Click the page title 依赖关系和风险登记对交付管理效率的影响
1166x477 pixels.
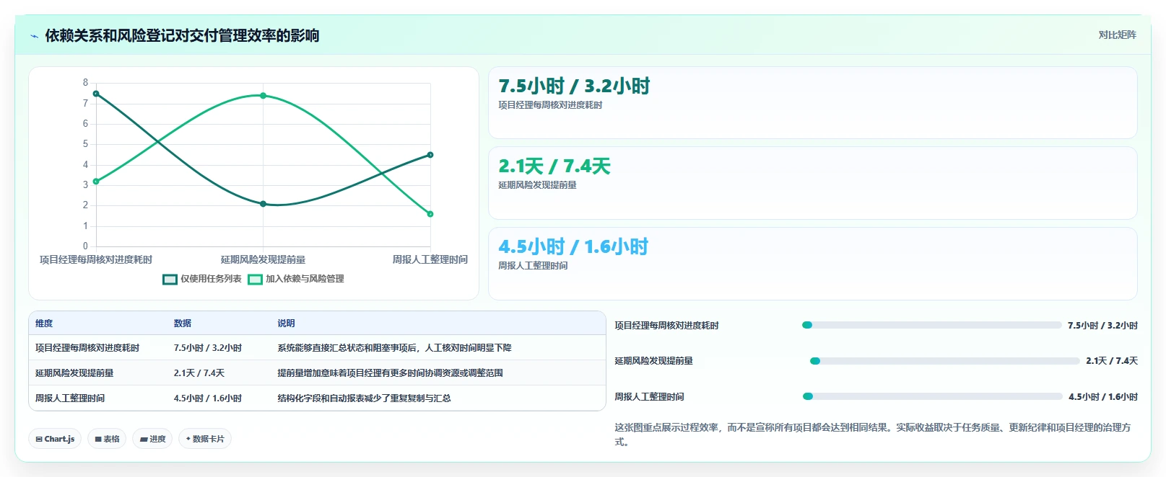(182, 36)
